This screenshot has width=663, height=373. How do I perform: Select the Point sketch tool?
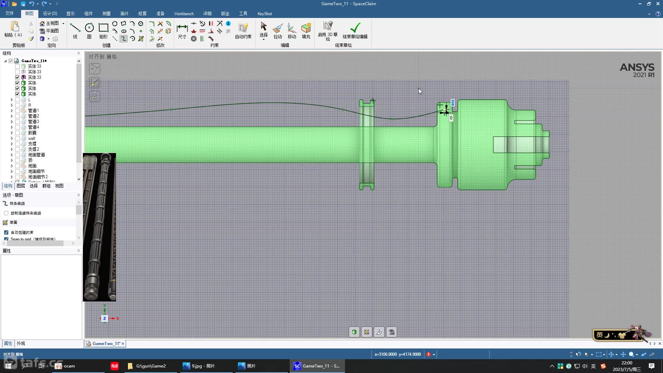141,31
